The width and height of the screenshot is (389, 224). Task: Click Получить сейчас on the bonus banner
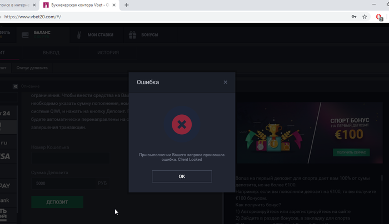[351, 152]
